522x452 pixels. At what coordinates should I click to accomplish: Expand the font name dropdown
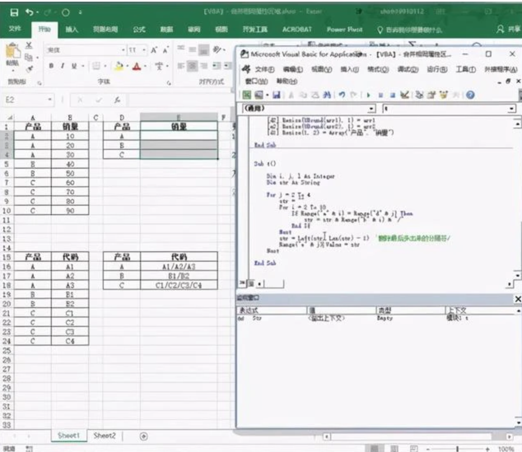123,50
